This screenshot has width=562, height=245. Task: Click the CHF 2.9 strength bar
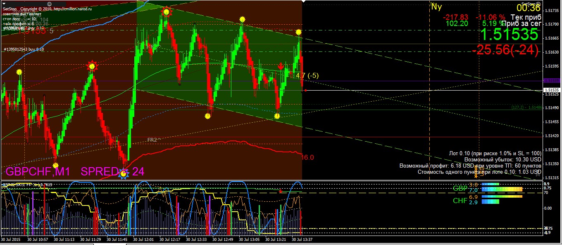click(491, 202)
